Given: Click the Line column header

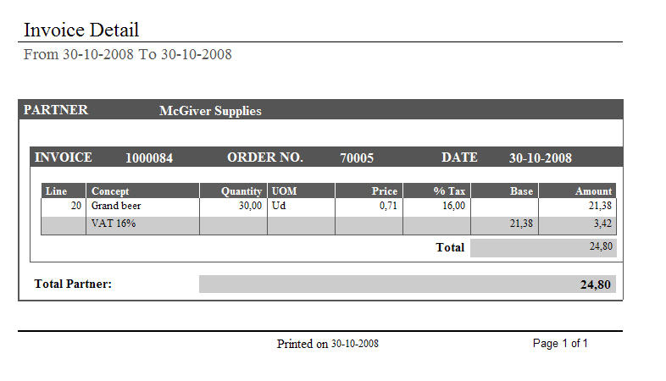Looking at the screenshot, I should click(x=56, y=191).
